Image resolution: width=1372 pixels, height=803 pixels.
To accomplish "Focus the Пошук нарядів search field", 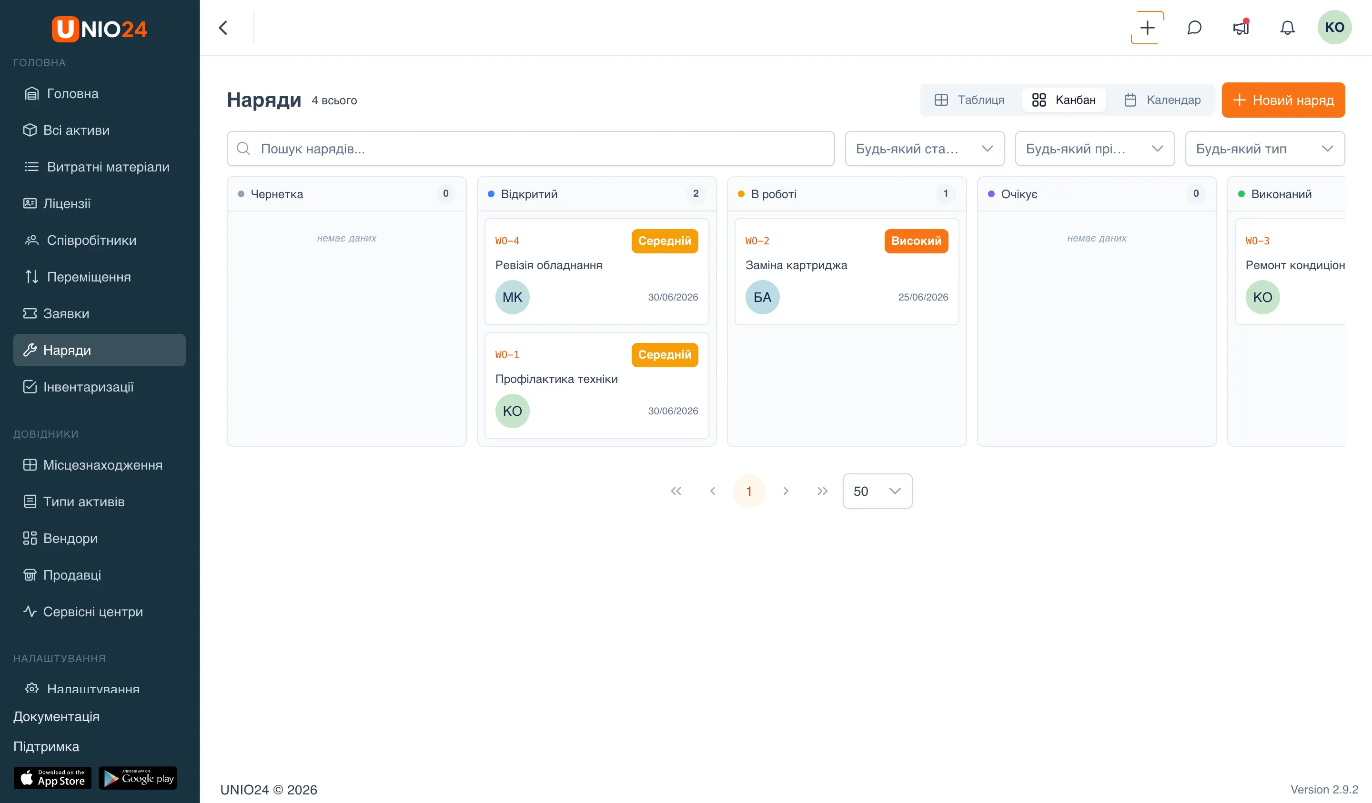I will pos(531,149).
